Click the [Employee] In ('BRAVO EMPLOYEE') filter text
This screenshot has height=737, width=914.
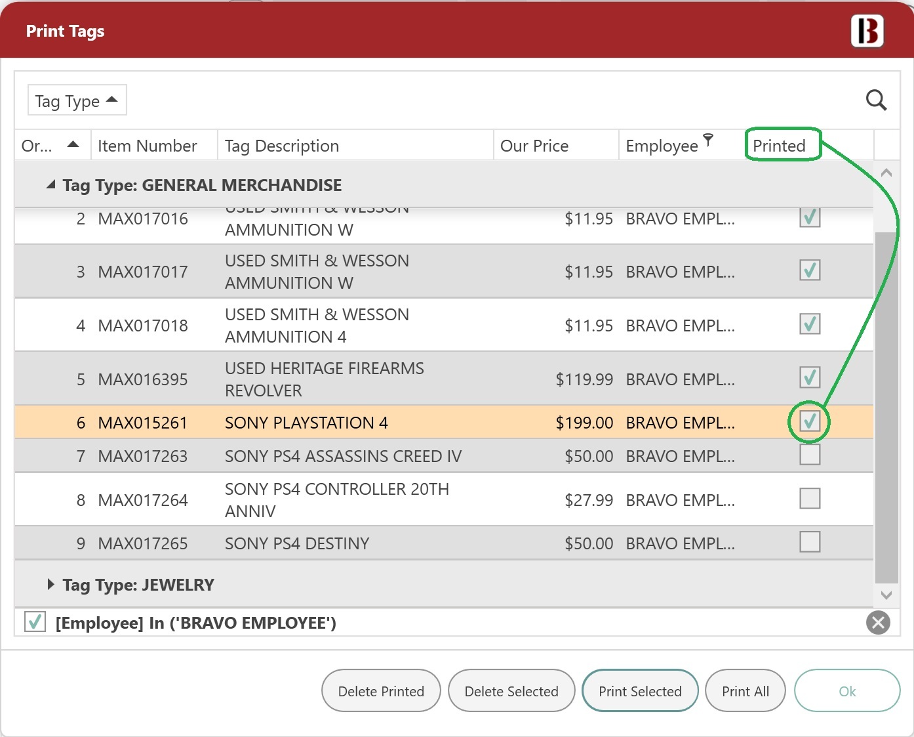[x=195, y=623]
